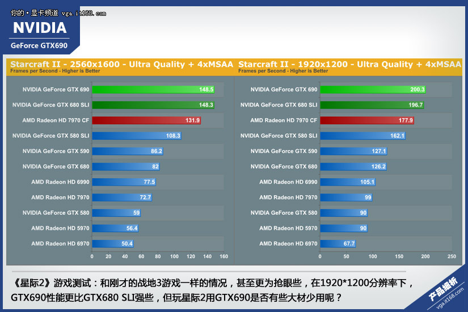Click the 1920x1200 Starcraft II chart title

coord(349,64)
